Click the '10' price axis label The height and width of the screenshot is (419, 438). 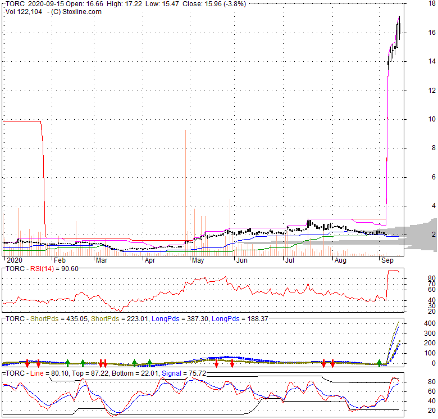(432, 119)
